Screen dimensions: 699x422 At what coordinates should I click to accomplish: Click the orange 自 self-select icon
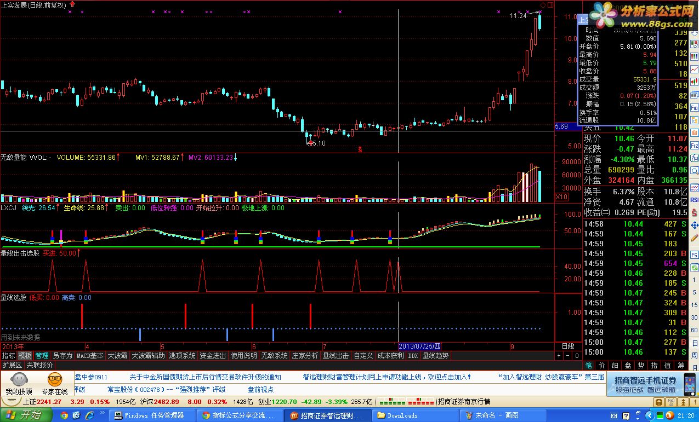[x=695, y=133]
